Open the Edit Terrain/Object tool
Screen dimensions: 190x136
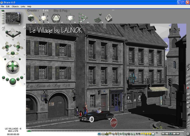[x=109, y=18]
